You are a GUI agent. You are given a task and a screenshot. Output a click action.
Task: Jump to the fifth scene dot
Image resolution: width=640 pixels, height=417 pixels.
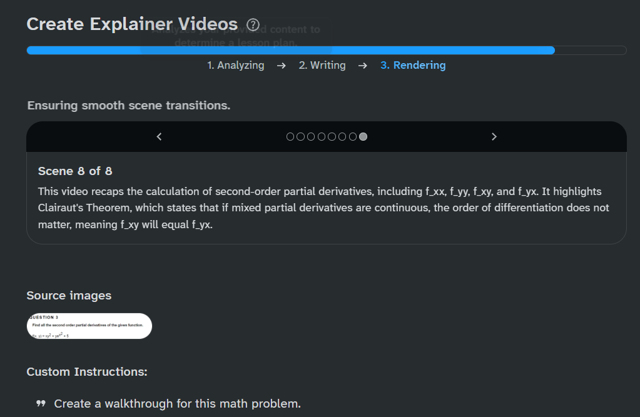[332, 137]
